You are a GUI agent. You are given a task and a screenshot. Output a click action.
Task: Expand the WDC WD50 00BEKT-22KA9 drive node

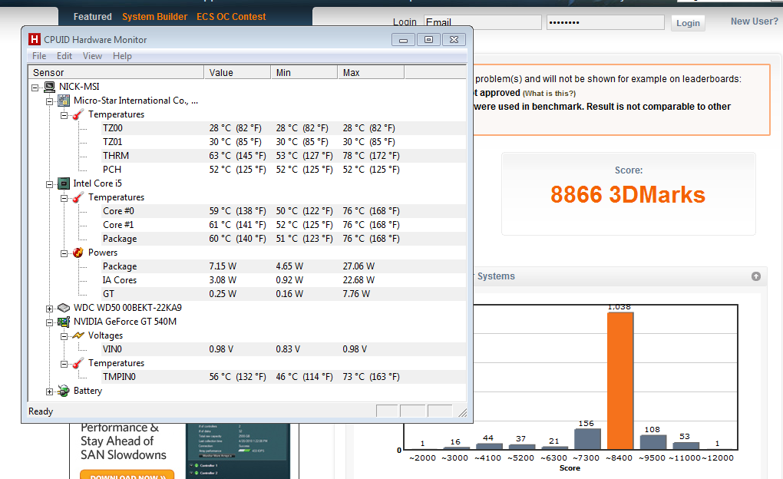(49, 309)
